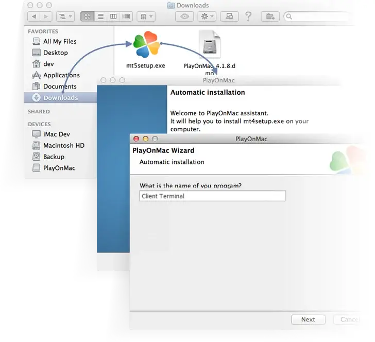
Task: Switch Finder to Cover Flow view
Action: click(x=126, y=16)
